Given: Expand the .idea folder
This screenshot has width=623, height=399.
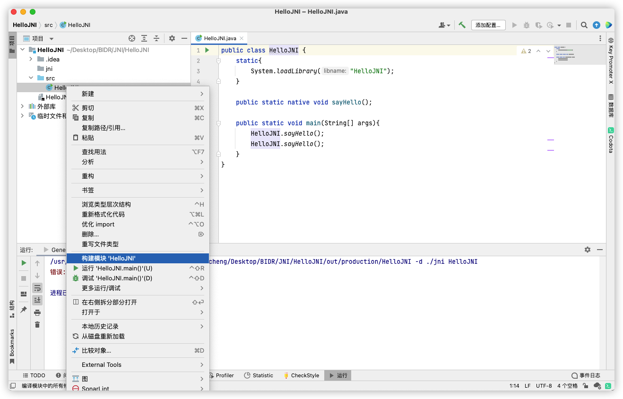Looking at the screenshot, I should coord(31,59).
